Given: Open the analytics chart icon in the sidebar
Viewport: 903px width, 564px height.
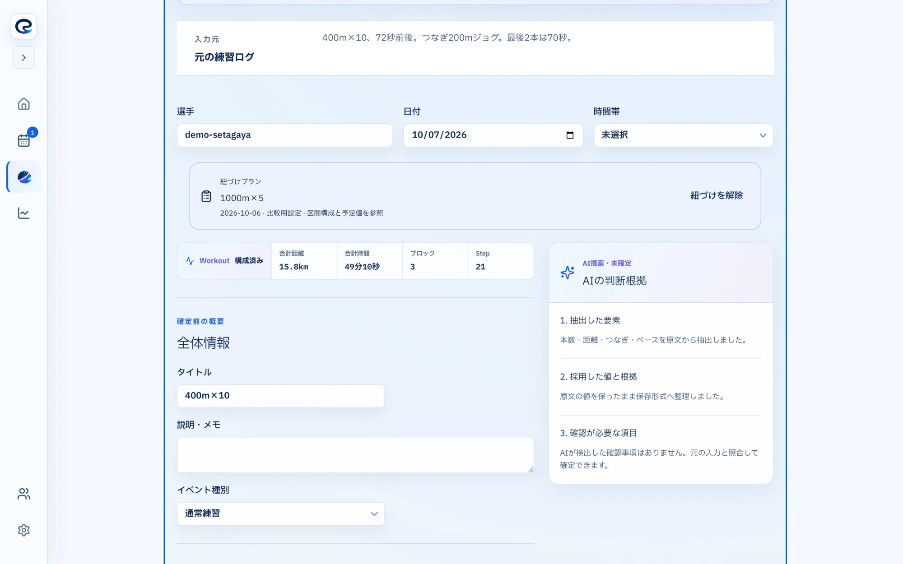Looking at the screenshot, I should coord(24,213).
